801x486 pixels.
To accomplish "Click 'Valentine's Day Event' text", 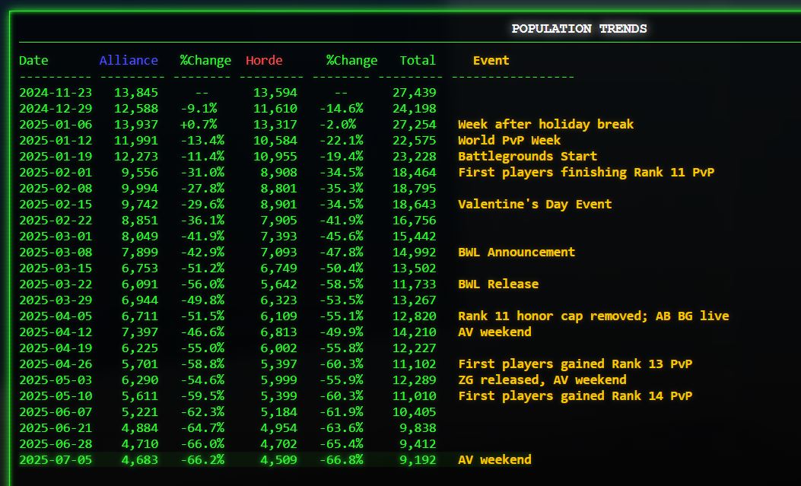I will point(535,204).
